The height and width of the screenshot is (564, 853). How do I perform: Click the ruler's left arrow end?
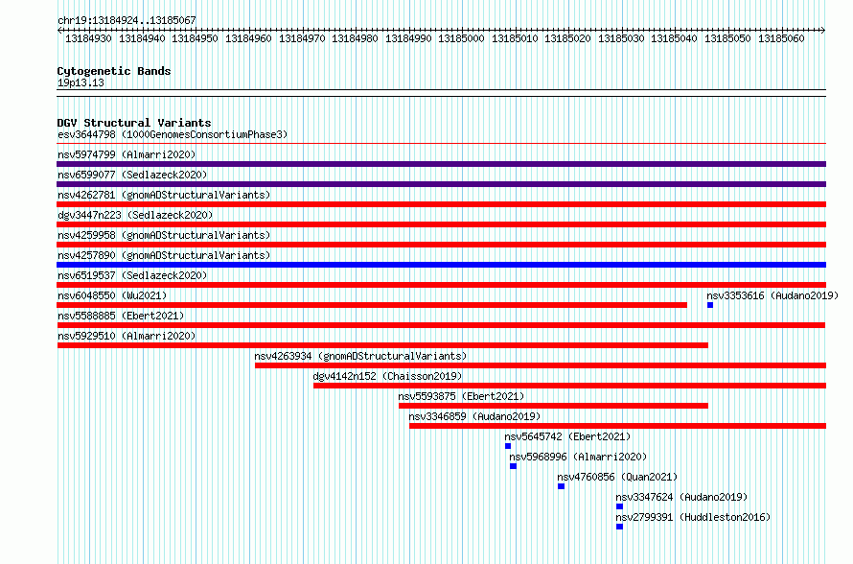click(59, 31)
